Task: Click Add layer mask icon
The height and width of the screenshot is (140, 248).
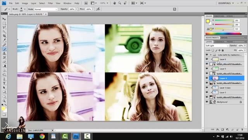Action: 222,129
